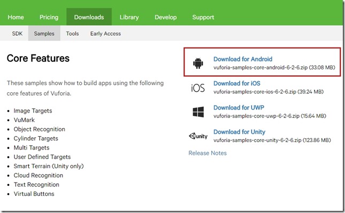The height and width of the screenshot is (213, 345).
Task: Open the Early Access sub-tab
Action: pyautogui.click(x=105, y=34)
